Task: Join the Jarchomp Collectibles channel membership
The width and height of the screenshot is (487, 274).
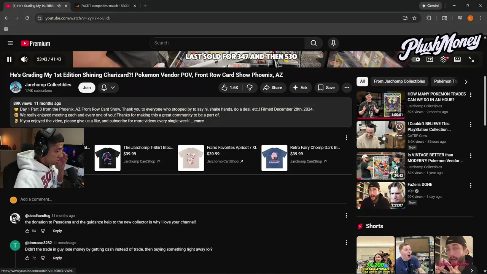Action: pyautogui.click(x=87, y=88)
